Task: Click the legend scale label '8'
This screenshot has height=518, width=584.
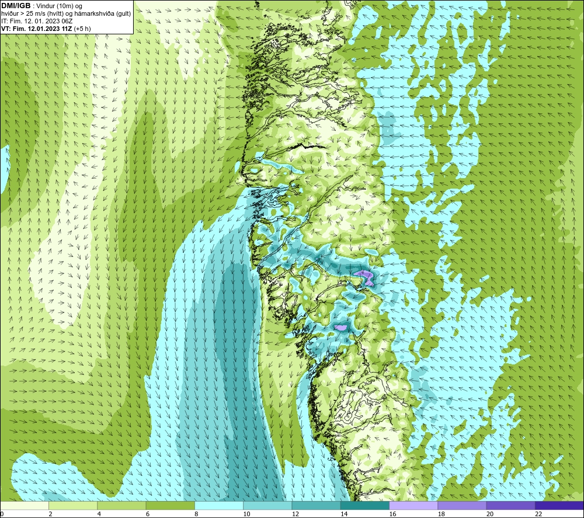Action: [x=196, y=514]
